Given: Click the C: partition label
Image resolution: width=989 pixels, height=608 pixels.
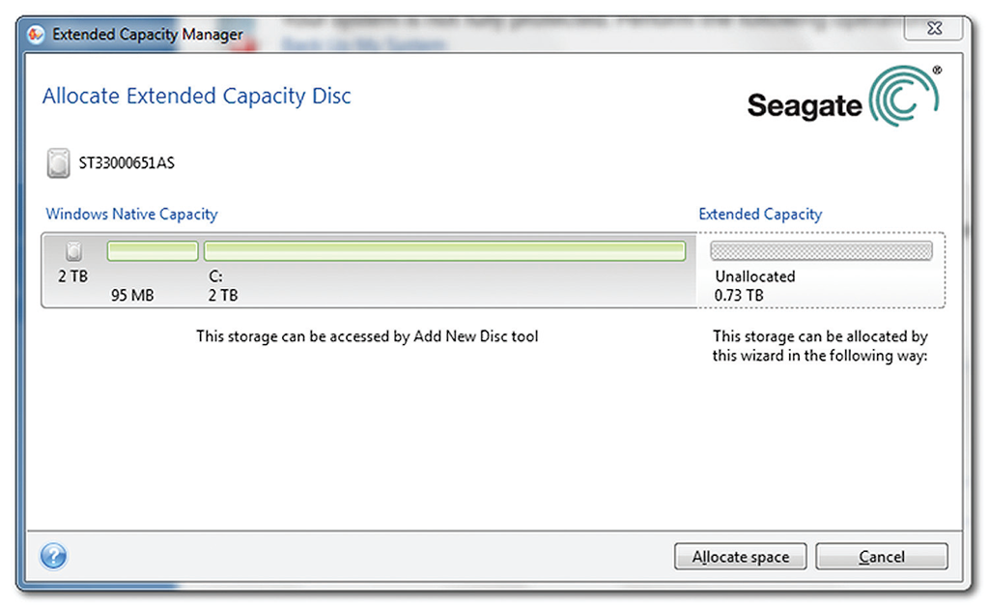Looking at the screenshot, I should point(215,276).
